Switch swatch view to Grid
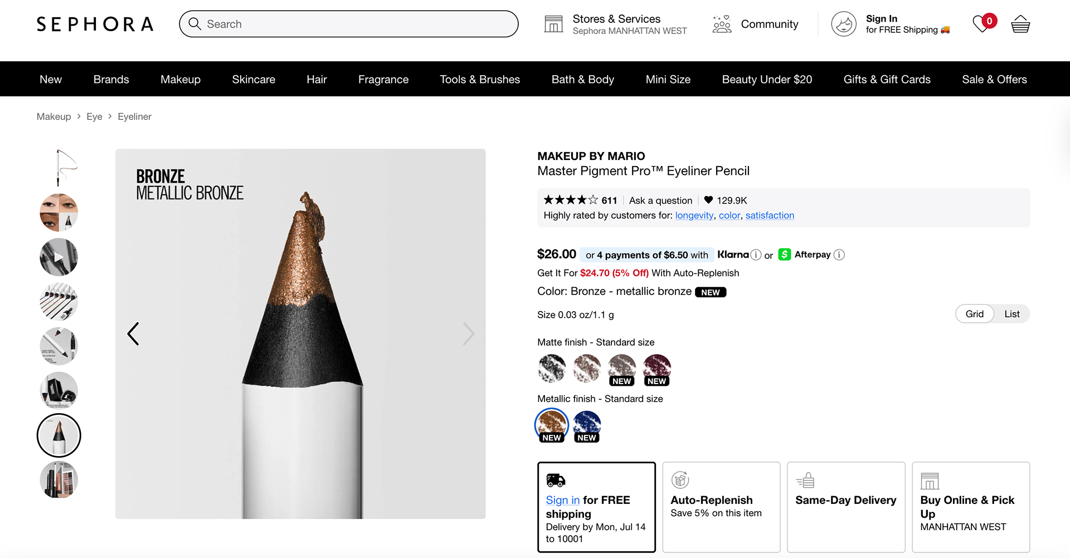This screenshot has width=1070, height=558. (974, 314)
